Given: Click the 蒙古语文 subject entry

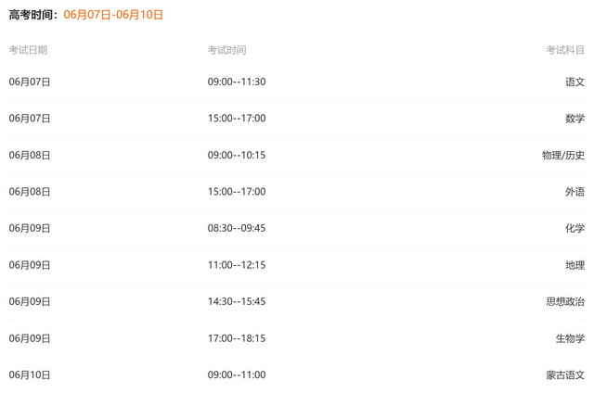Looking at the screenshot, I should pyautogui.click(x=565, y=374).
